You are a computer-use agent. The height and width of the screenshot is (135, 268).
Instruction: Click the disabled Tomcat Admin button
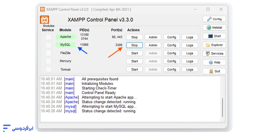pyautogui.click(x=153, y=69)
